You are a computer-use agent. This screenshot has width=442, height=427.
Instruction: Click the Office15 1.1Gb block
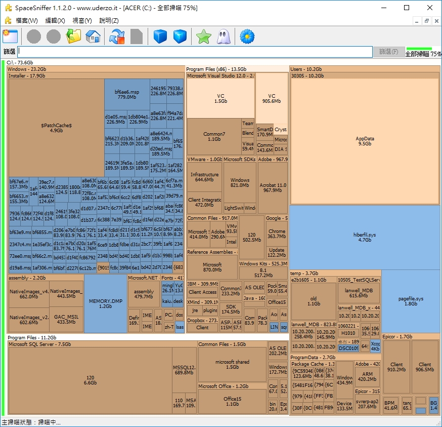tap(232, 401)
